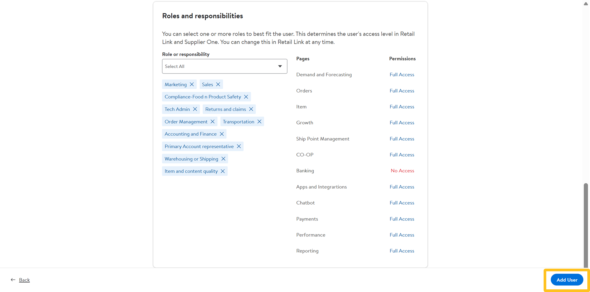Remove the Tech Admin role

195,109
